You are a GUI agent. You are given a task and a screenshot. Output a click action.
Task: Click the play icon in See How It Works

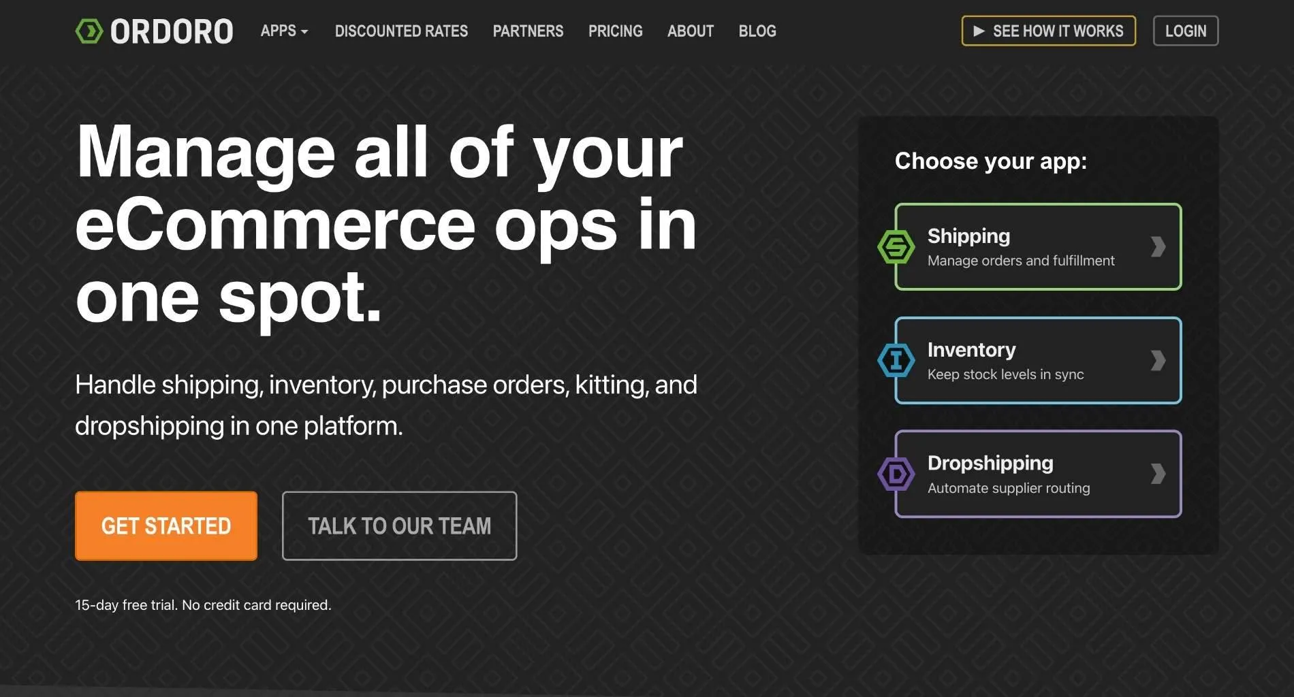(x=979, y=31)
